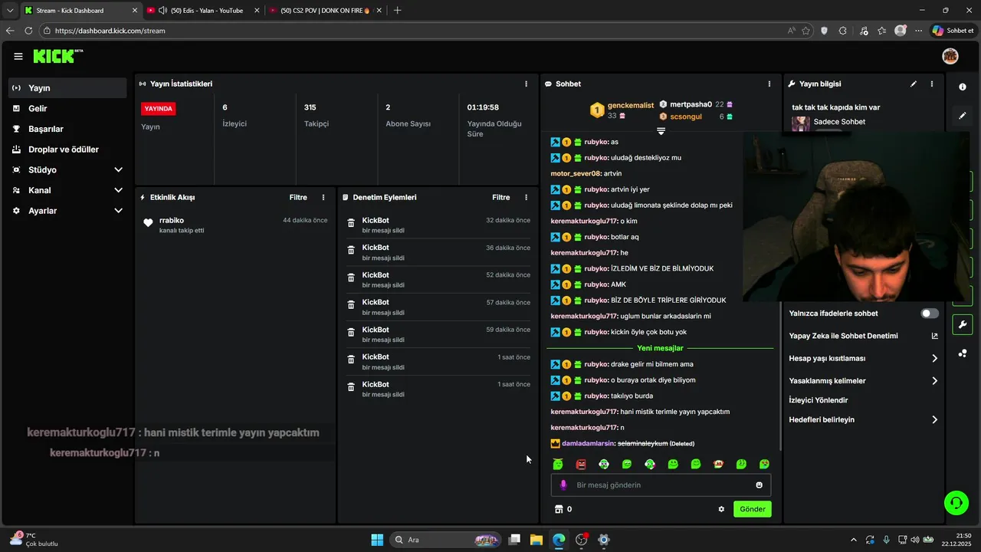Click the browser address bar URL
The image size is (981, 552).
coord(110,31)
